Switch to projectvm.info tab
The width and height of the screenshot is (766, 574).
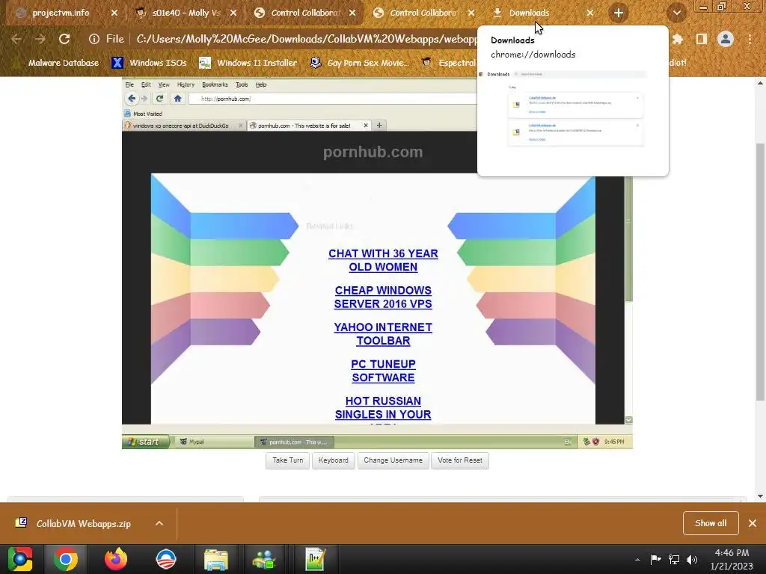point(61,13)
